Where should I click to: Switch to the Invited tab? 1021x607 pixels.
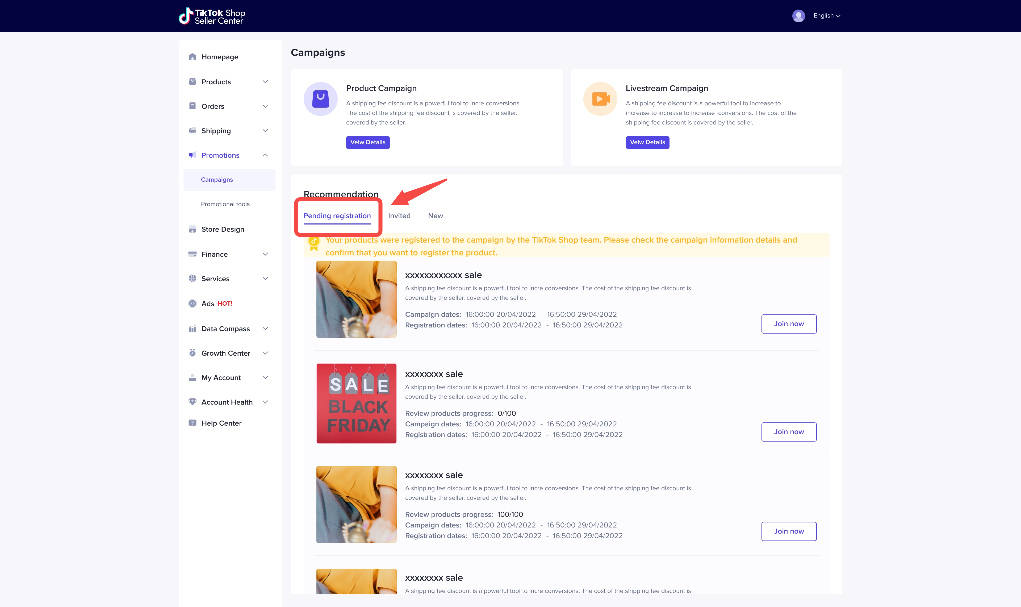[399, 216]
